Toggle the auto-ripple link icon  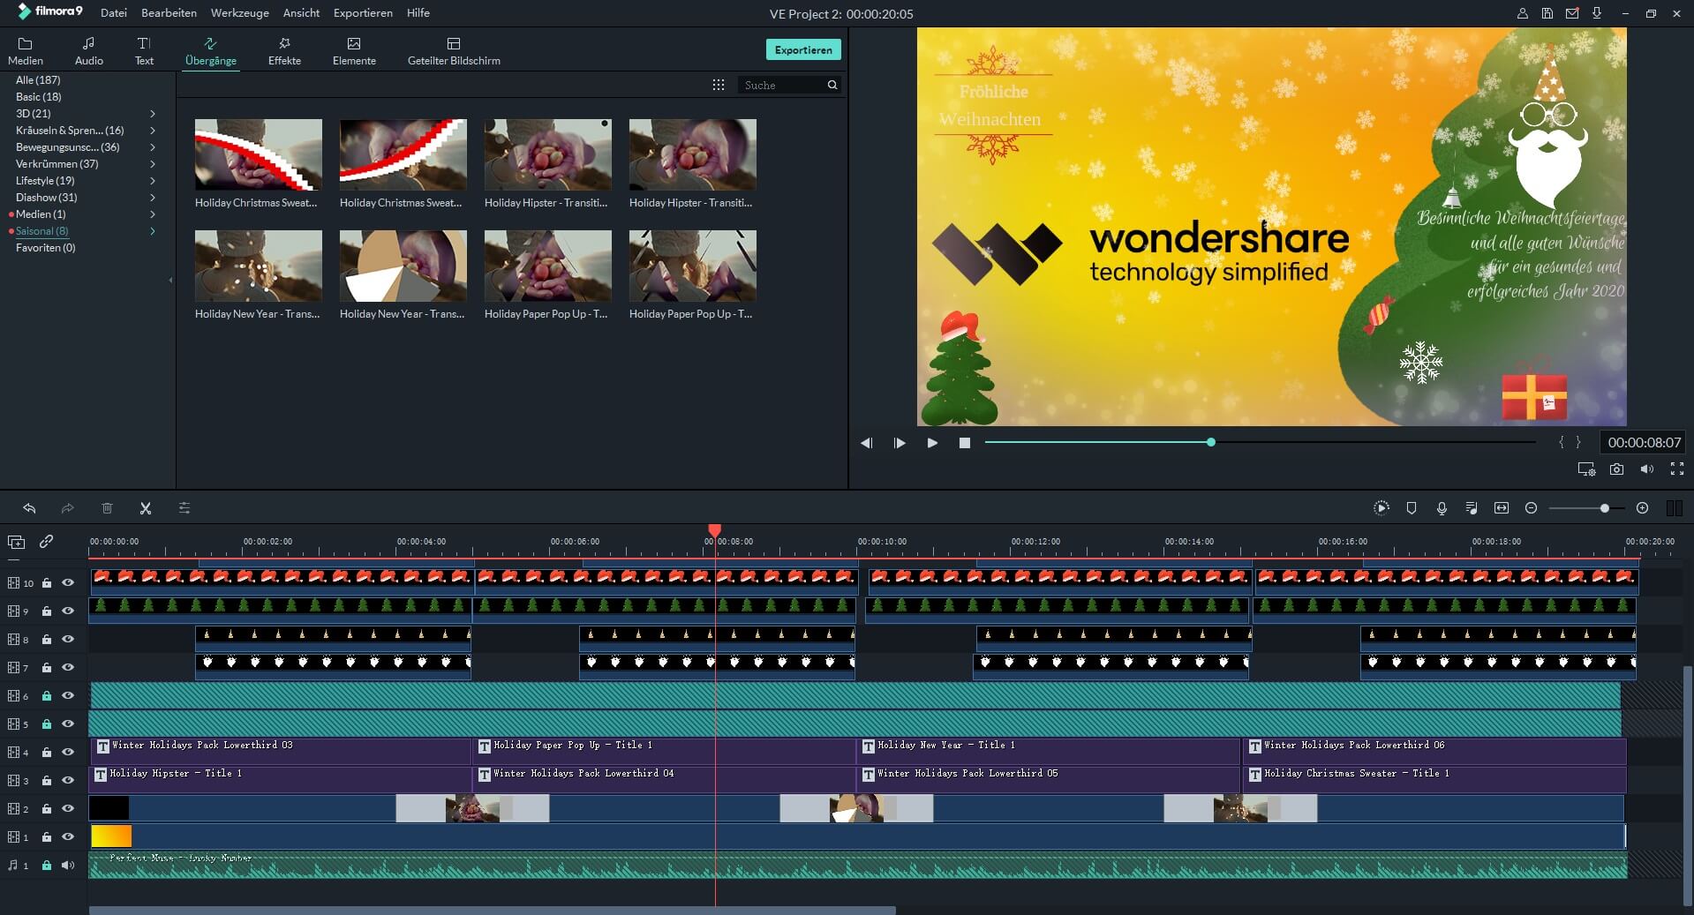[x=46, y=542]
